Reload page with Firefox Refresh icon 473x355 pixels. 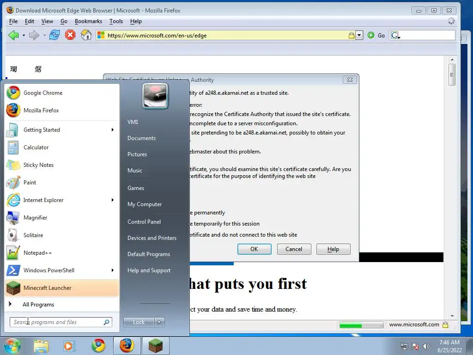tap(55, 35)
